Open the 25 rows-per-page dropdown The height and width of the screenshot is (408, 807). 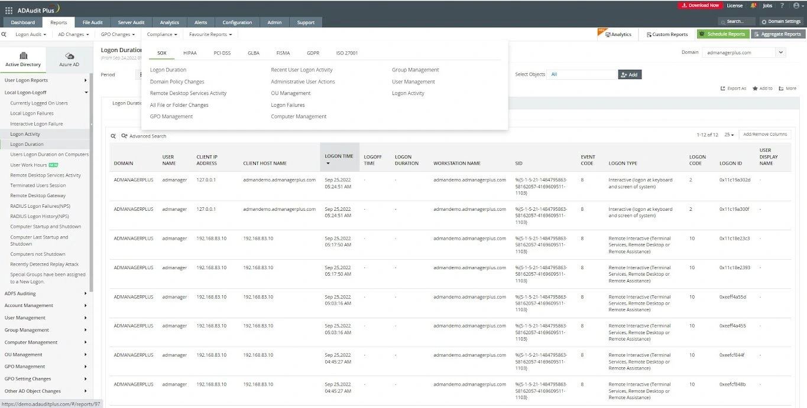(729, 135)
